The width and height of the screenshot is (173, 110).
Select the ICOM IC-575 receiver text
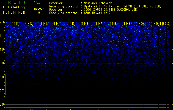point(110,10)
